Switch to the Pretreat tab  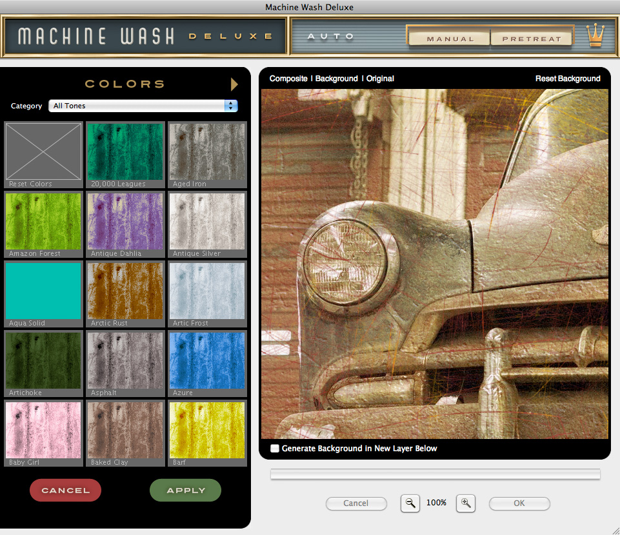[x=532, y=39]
